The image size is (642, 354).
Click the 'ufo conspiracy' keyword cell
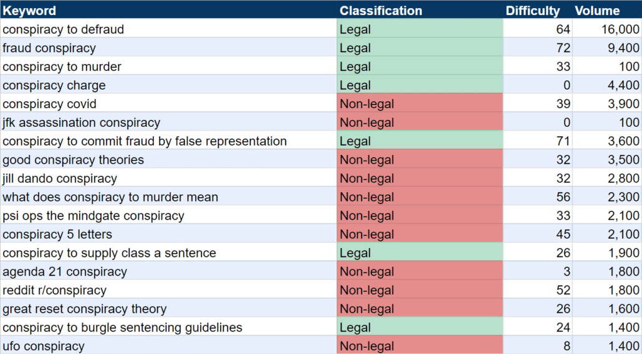pos(168,346)
